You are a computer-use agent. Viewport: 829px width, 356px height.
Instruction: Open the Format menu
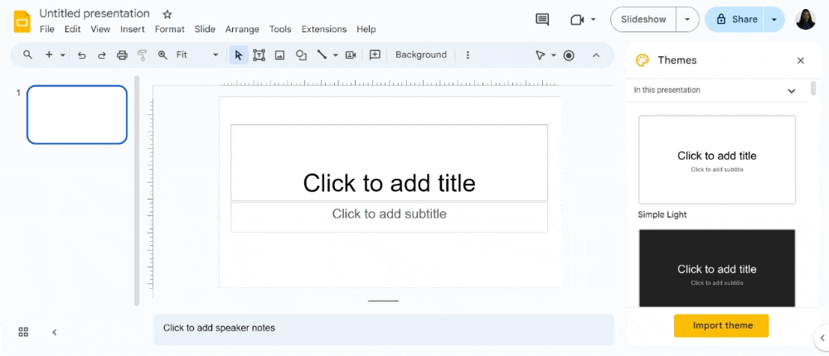click(170, 29)
